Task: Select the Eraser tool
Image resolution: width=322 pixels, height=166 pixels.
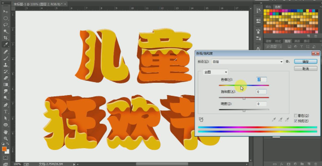Action: (x=6, y=78)
